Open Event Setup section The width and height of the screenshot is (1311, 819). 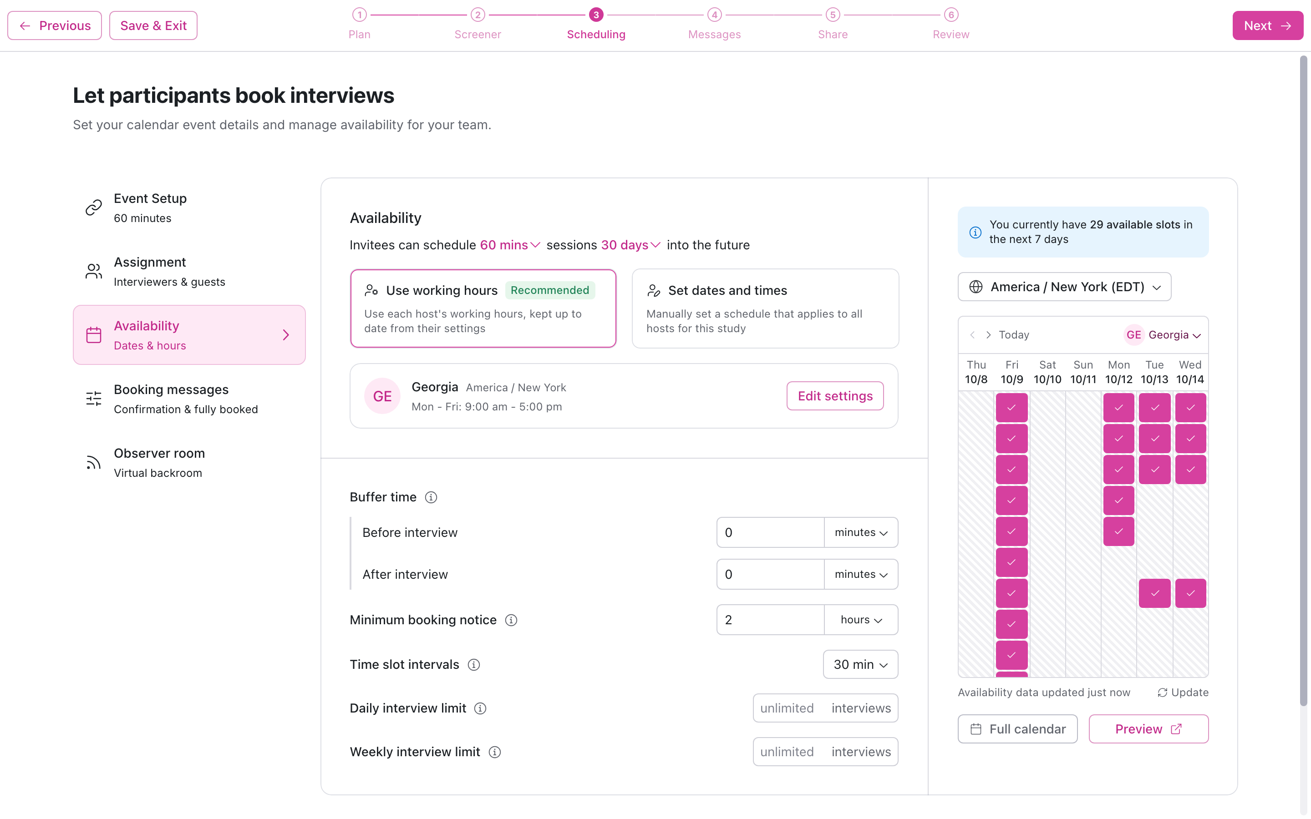[189, 207]
